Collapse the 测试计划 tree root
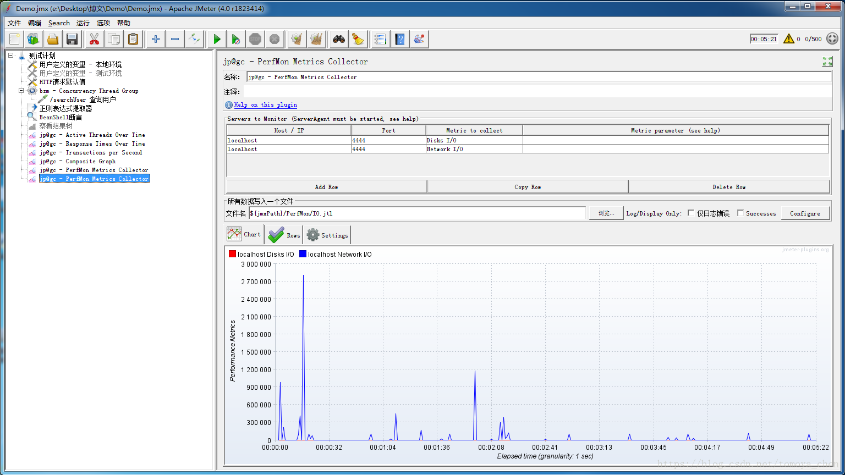This screenshot has width=845, height=475. (x=11, y=56)
